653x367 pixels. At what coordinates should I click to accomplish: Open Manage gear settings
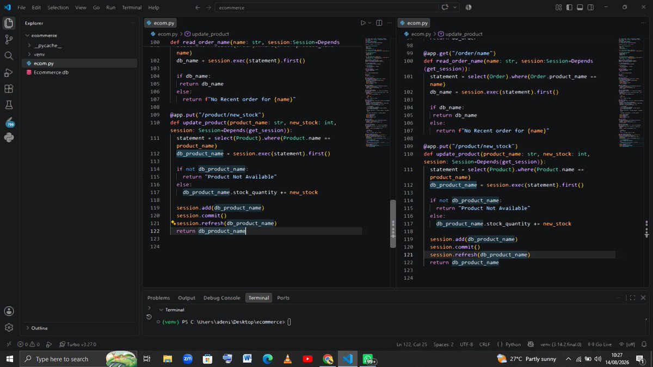9,327
